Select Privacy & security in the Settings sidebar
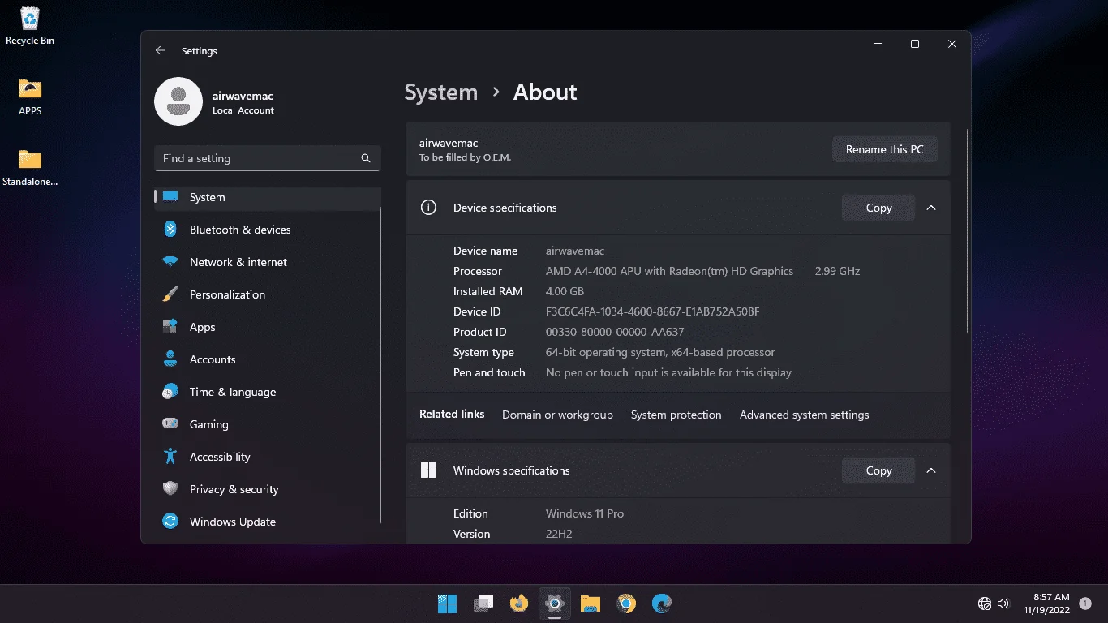 point(268,489)
